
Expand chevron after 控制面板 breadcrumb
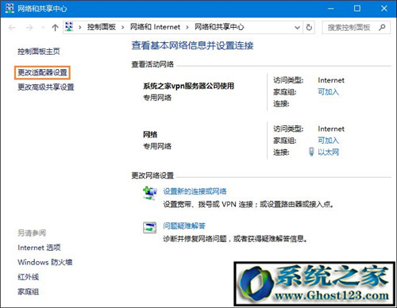click(122, 27)
